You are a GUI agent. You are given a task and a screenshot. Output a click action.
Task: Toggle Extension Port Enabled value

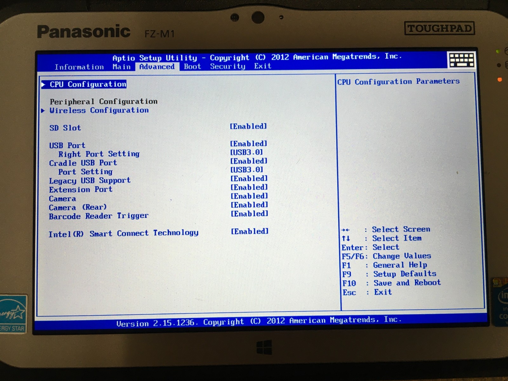click(x=249, y=187)
